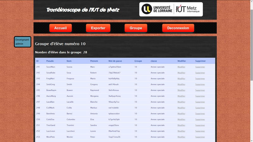
Task: Open Modifier for CsilMark row
Action: (181, 108)
